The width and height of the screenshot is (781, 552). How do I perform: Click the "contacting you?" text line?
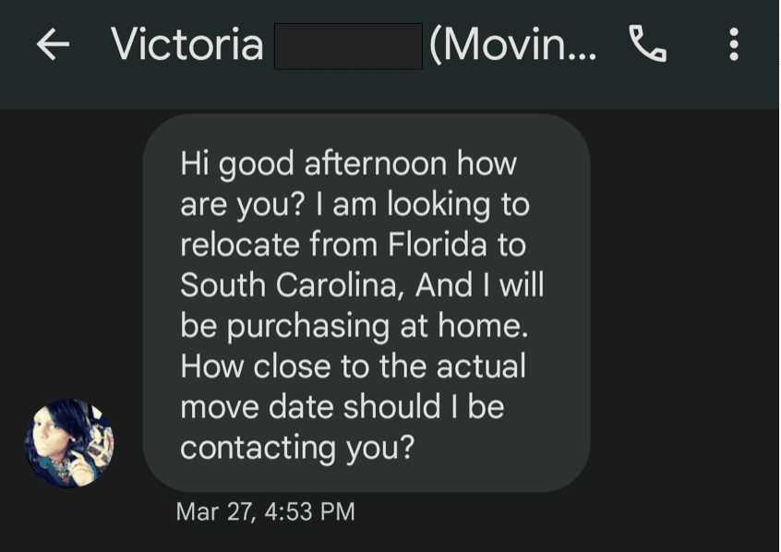point(296,448)
